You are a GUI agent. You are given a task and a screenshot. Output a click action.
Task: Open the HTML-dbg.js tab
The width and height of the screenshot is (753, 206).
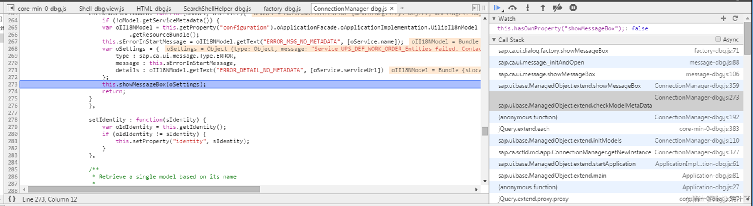tap(154, 8)
